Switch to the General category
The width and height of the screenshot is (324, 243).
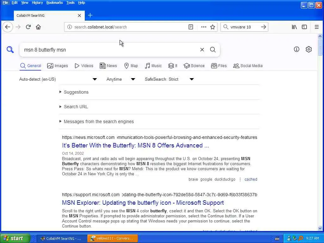point(31,66)
